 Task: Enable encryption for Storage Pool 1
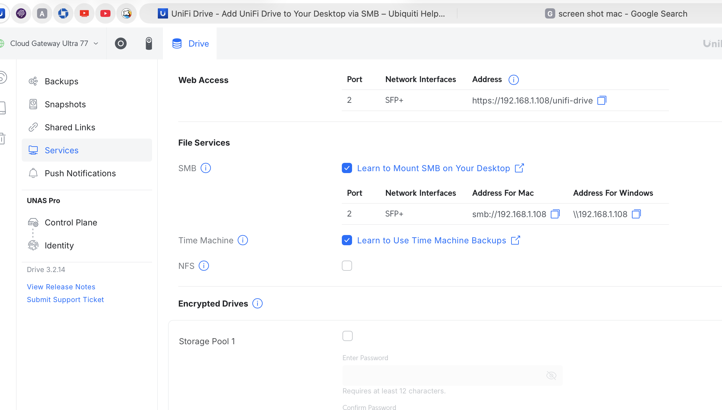coord(347,336)
